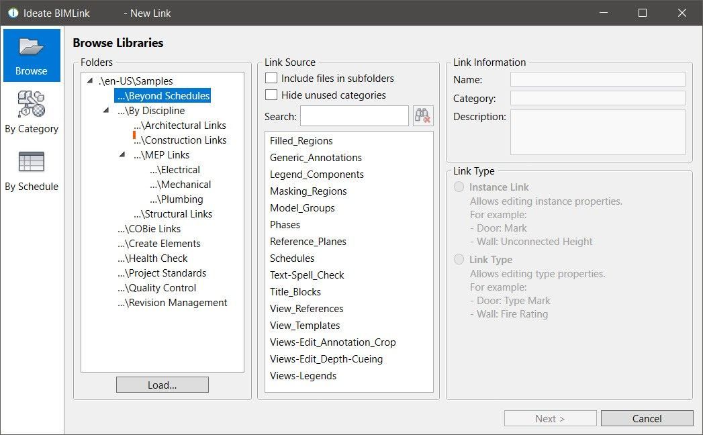Select Views-Edit_Annotation_Crop link
Image resolution: width=703 pixels, height=435 pixels.
(332, 342)
